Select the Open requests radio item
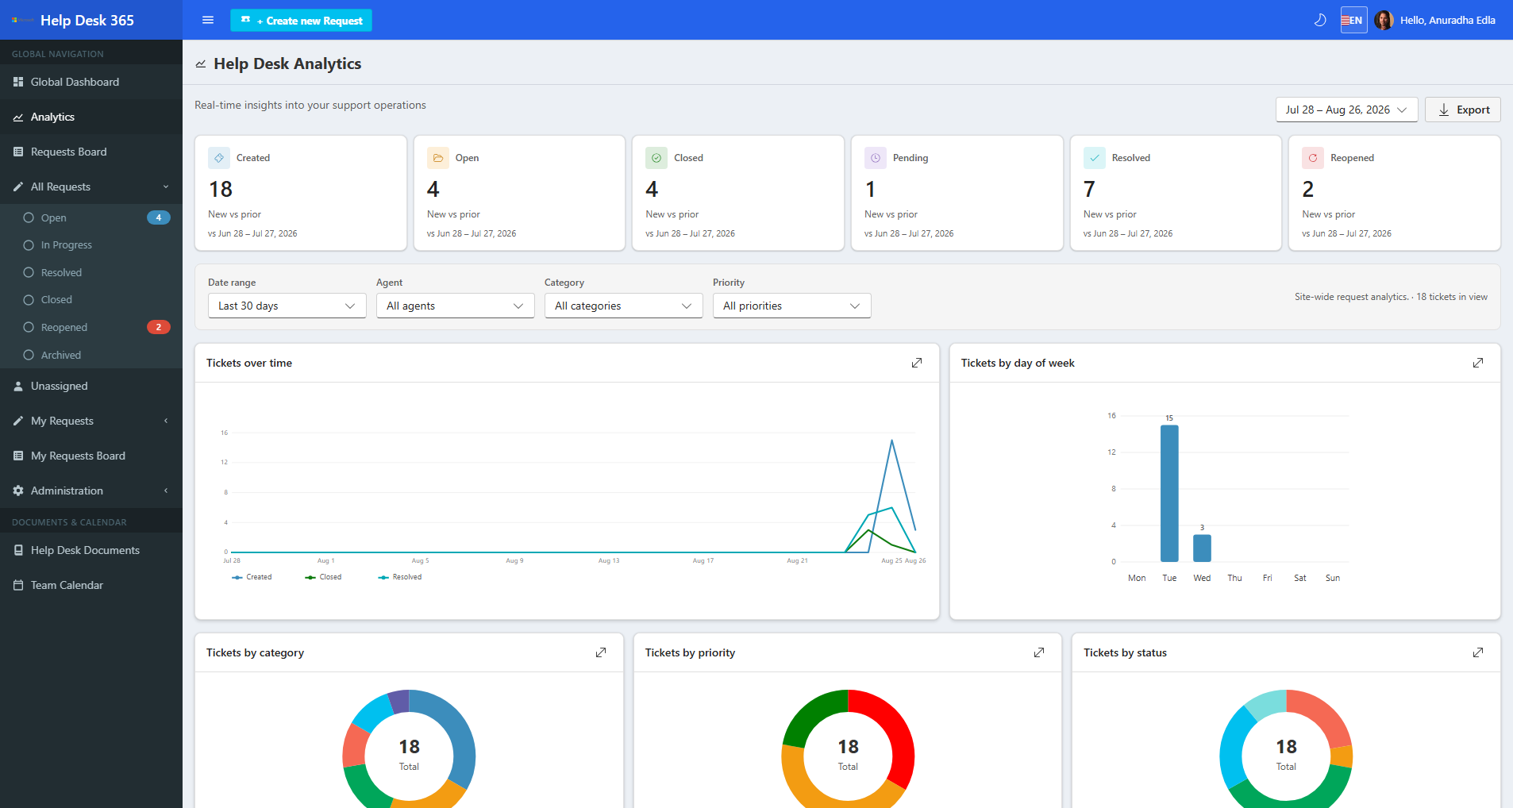This screenshot has width=1513, height=808. pyautogui.click(x=29, y=217)
